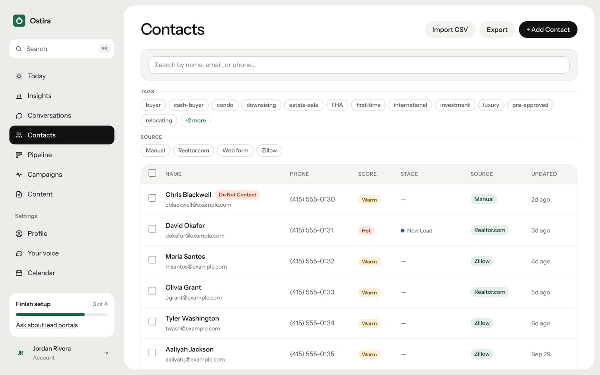The image size is (600, 375).
Task: Open Jordan Rivera account entry
Action: [x=62, y=353]
